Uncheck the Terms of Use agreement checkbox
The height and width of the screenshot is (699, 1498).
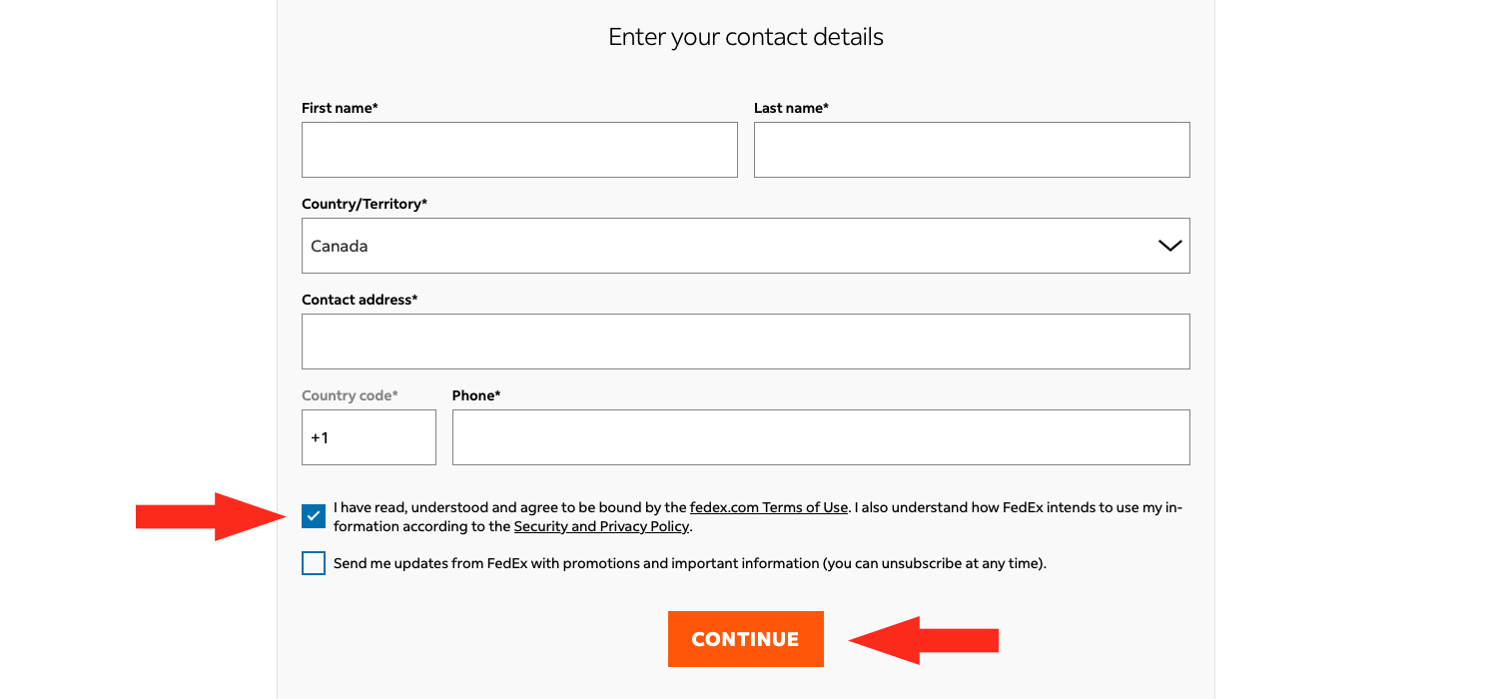pyautogui.click(x=314, y=516)
